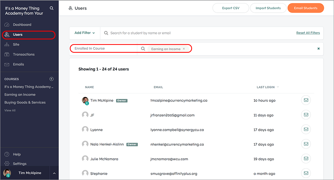Delete the Enrolled In Course filter row
Viewport: 334px width, 180px height.
click(x=318, y=48)
